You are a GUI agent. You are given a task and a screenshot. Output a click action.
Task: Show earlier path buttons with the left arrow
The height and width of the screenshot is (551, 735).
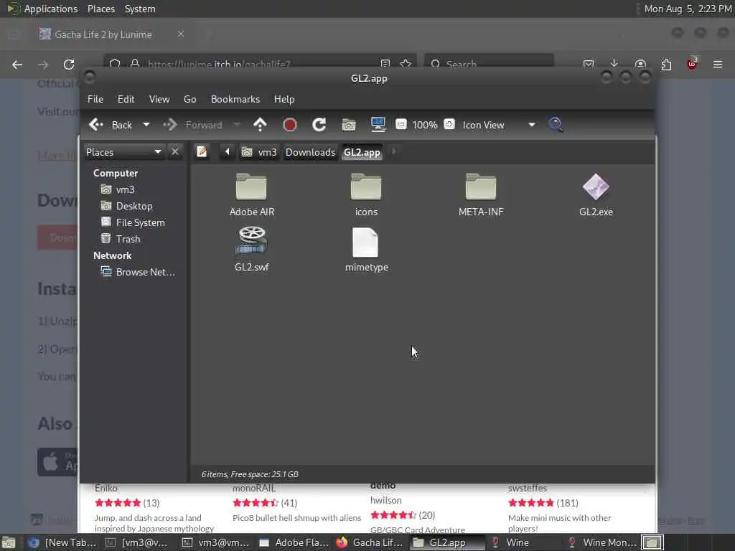click(228, 152)
